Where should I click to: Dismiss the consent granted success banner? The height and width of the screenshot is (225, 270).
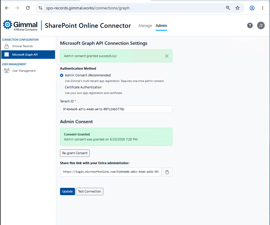coord(167,56)
